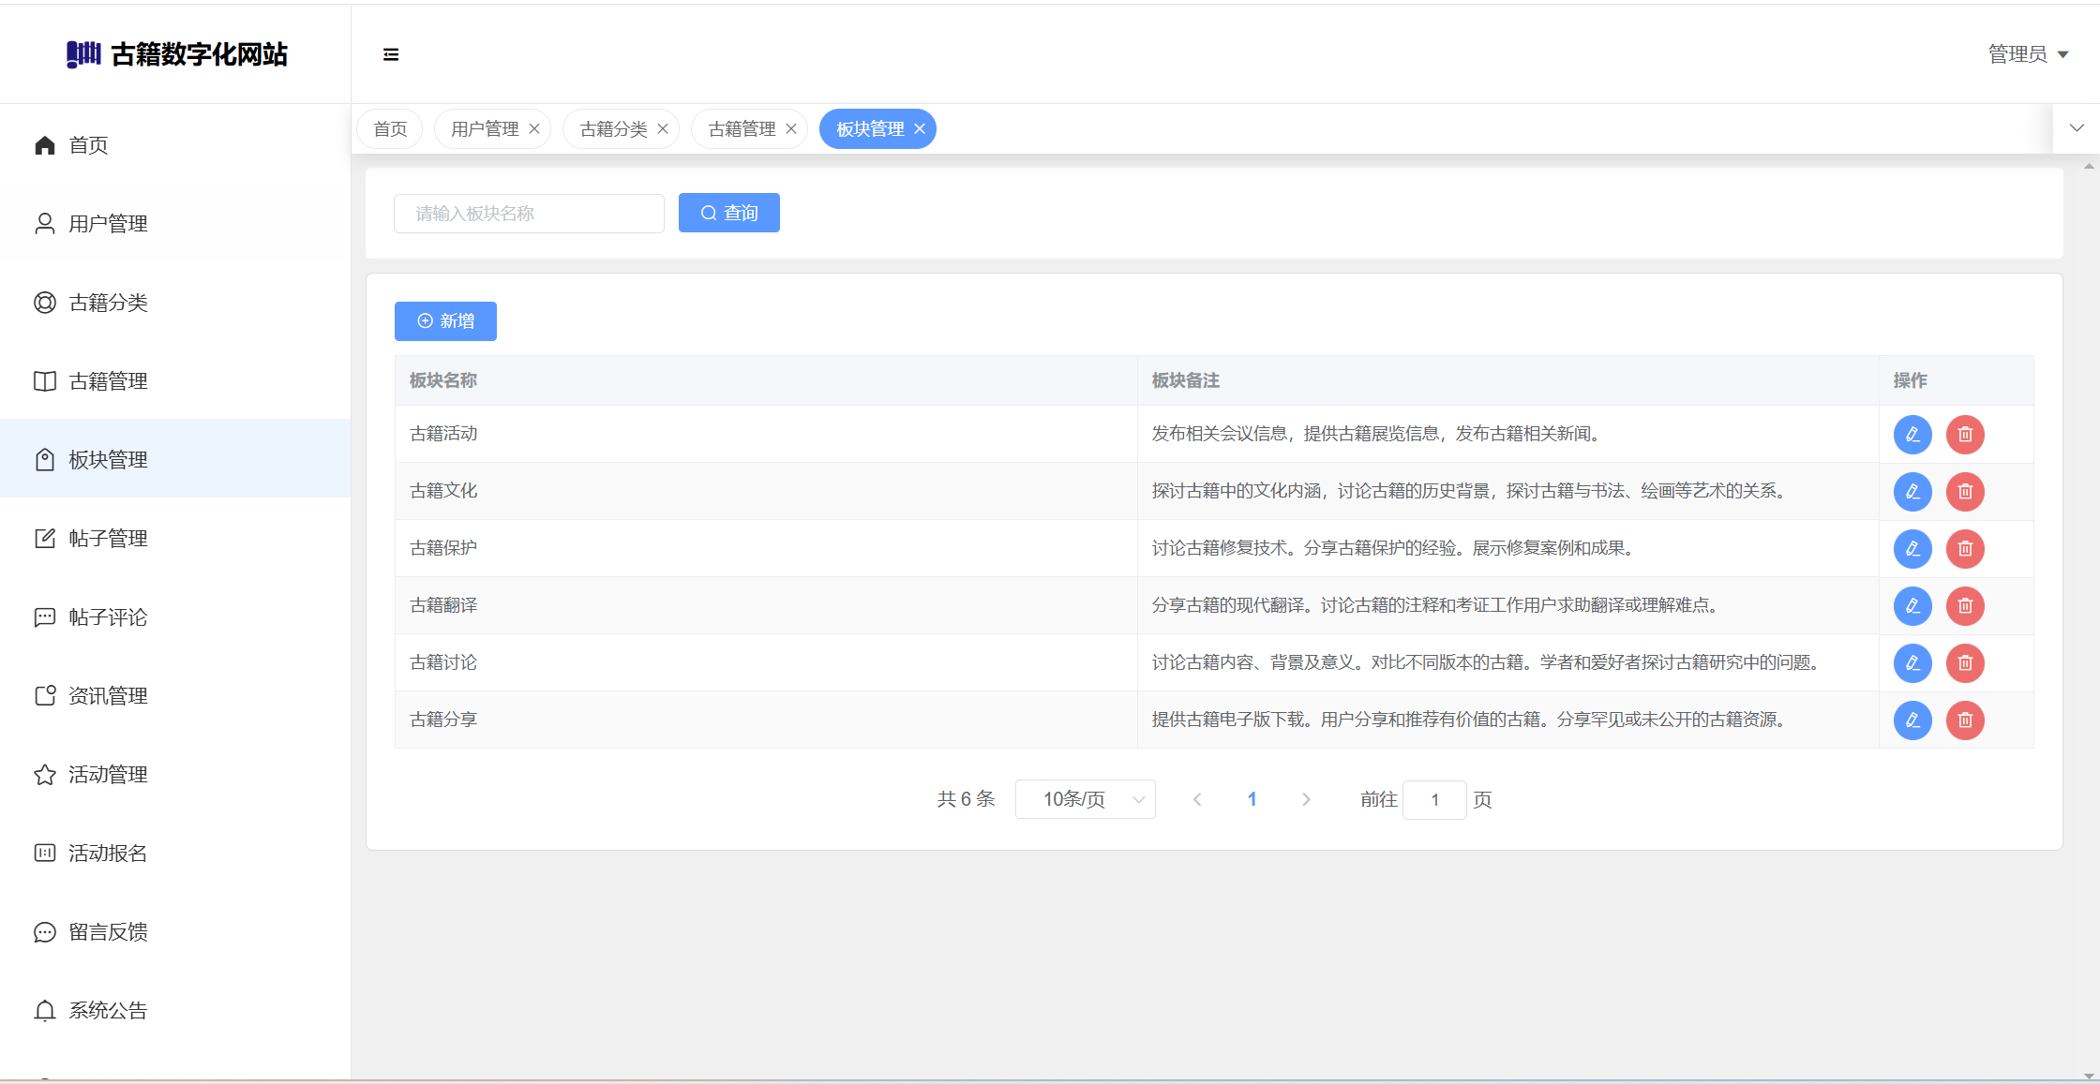Close the 古籍分类 tab
The image size is (2100, 1084).
(663, 129)
